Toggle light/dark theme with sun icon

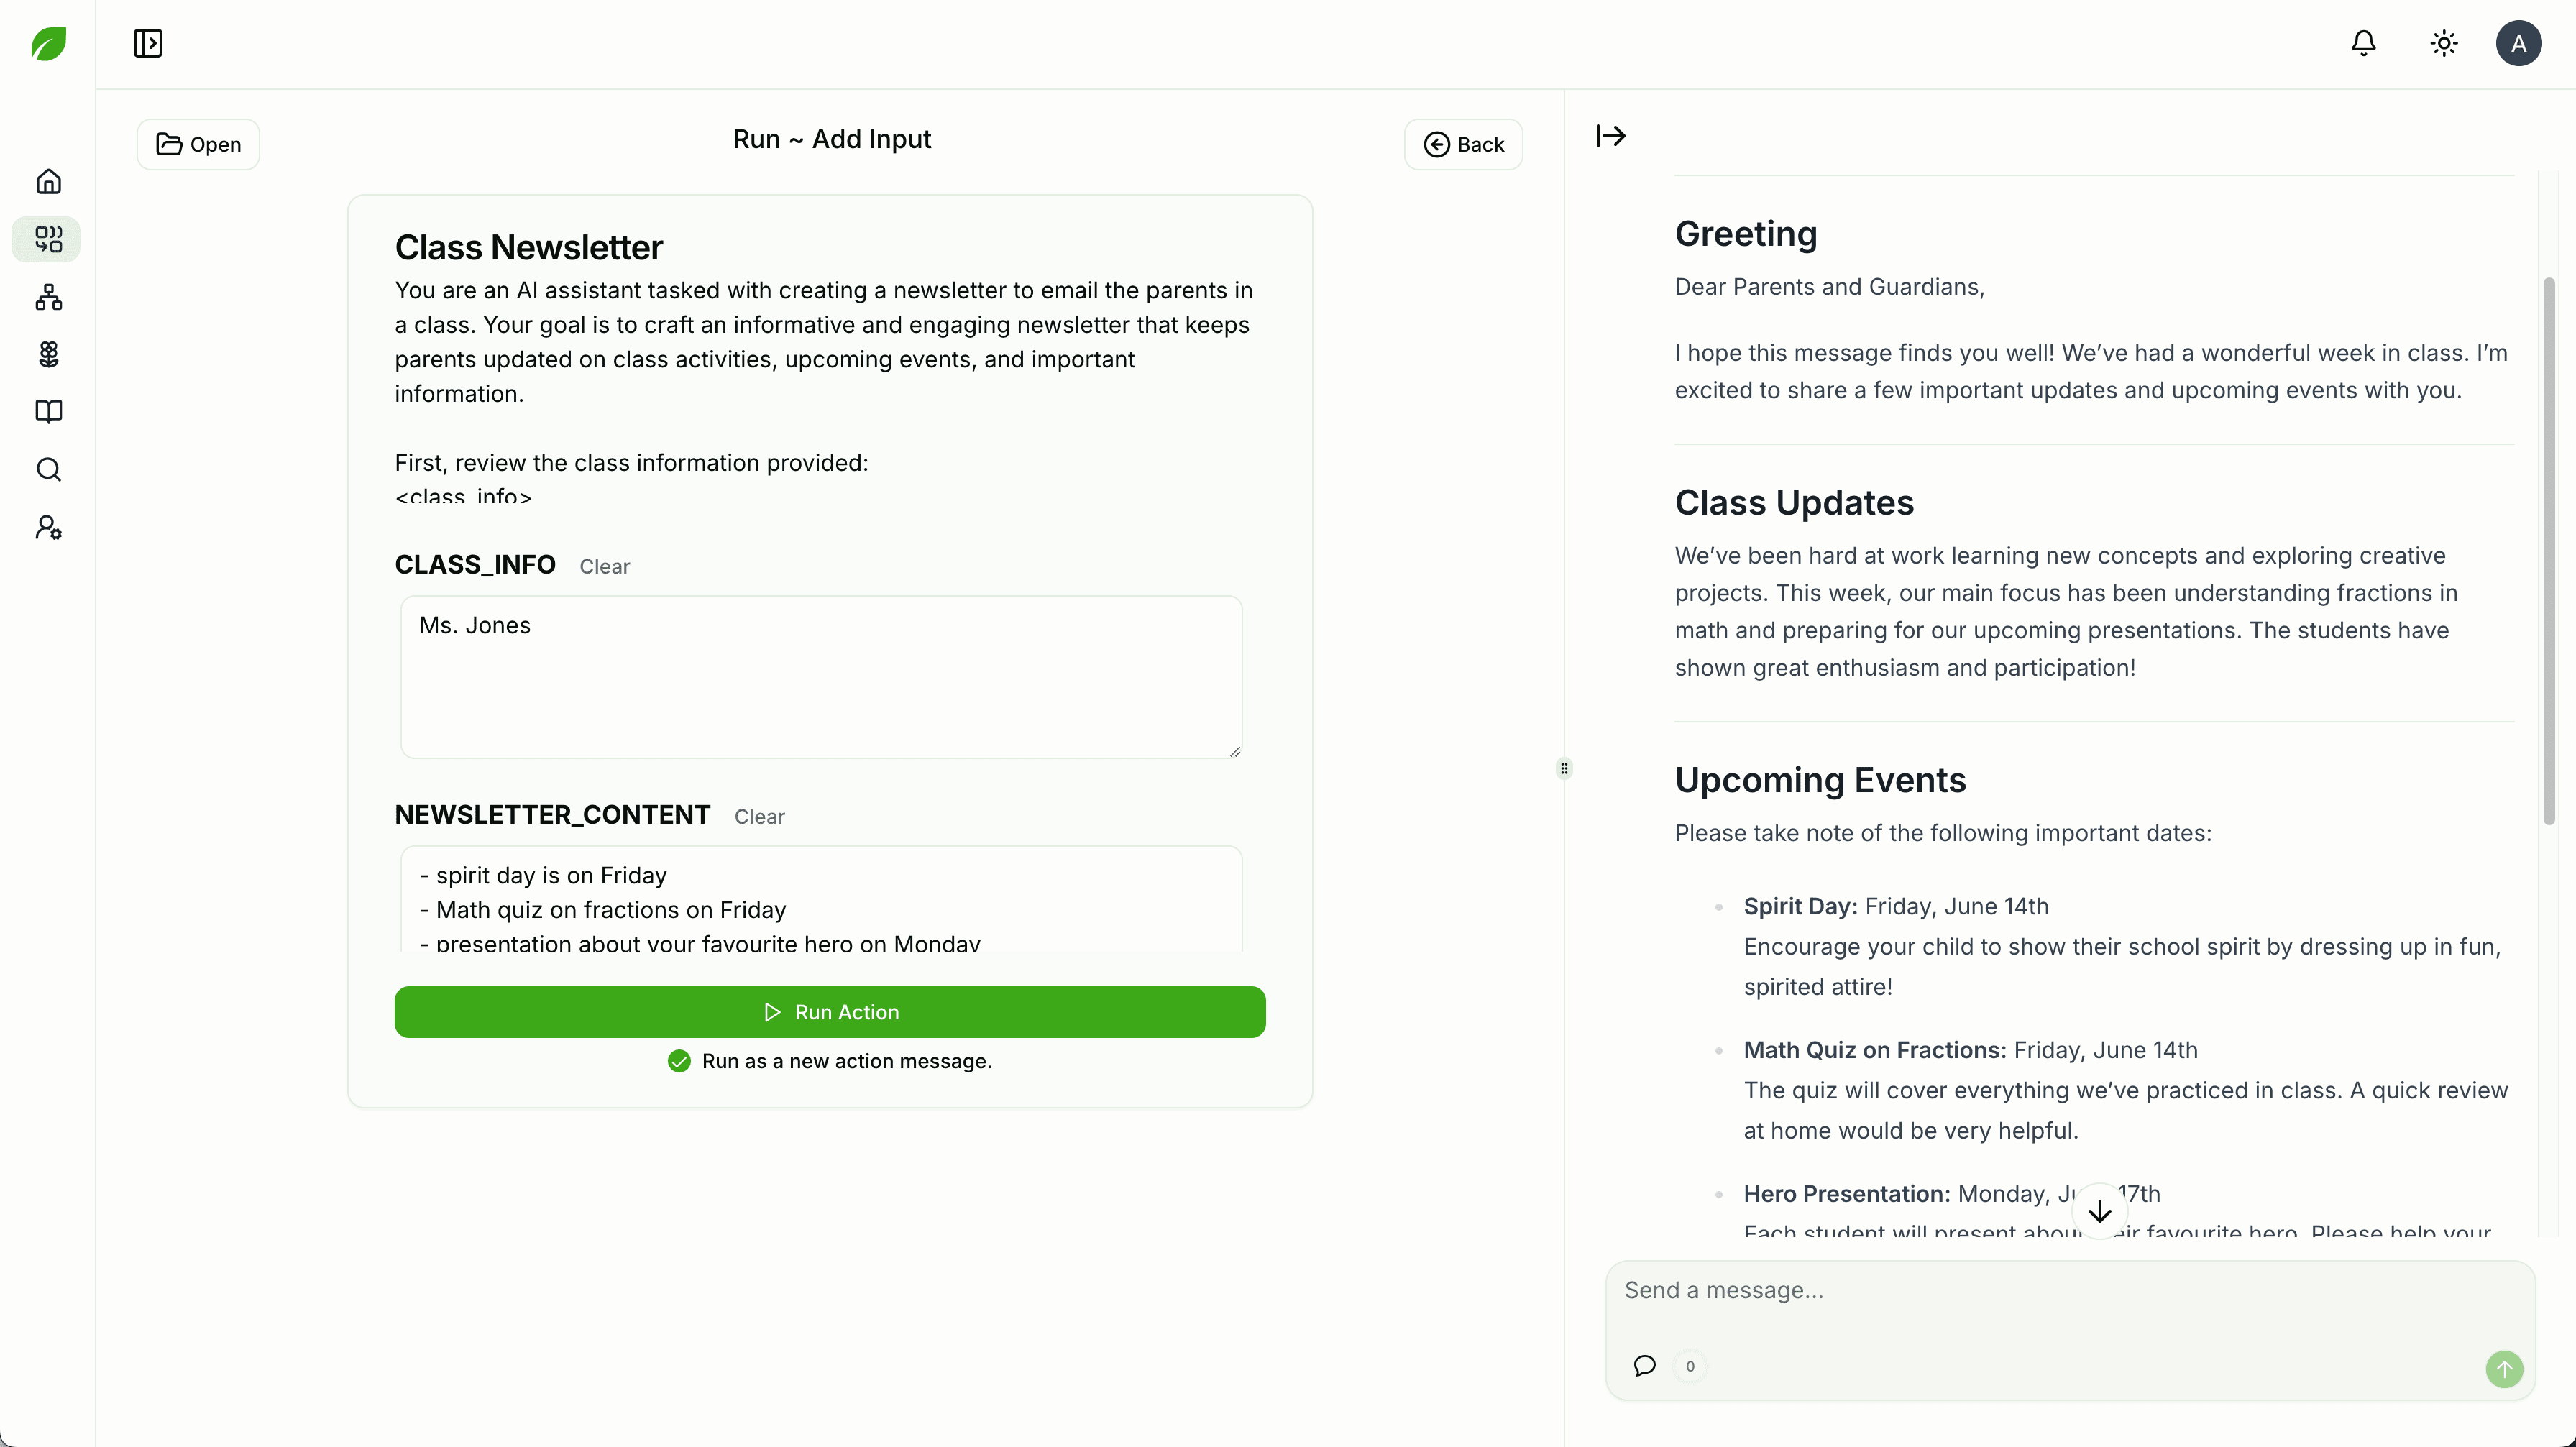[2443, 43]
